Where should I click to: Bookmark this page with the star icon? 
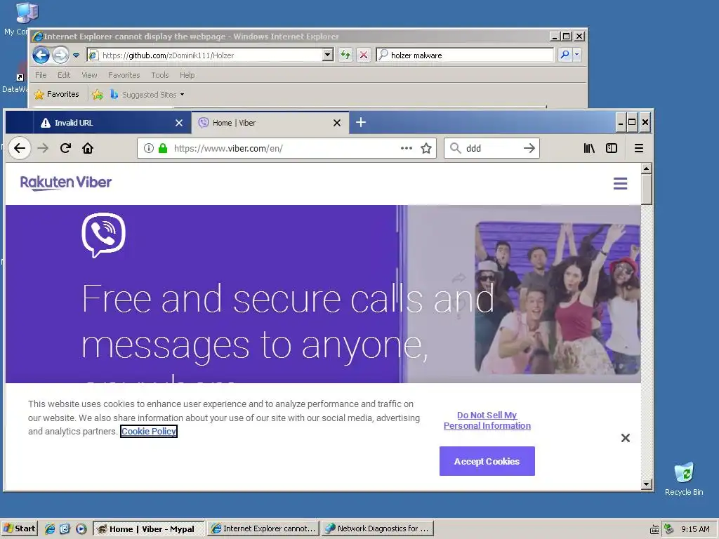coord(426,148)
